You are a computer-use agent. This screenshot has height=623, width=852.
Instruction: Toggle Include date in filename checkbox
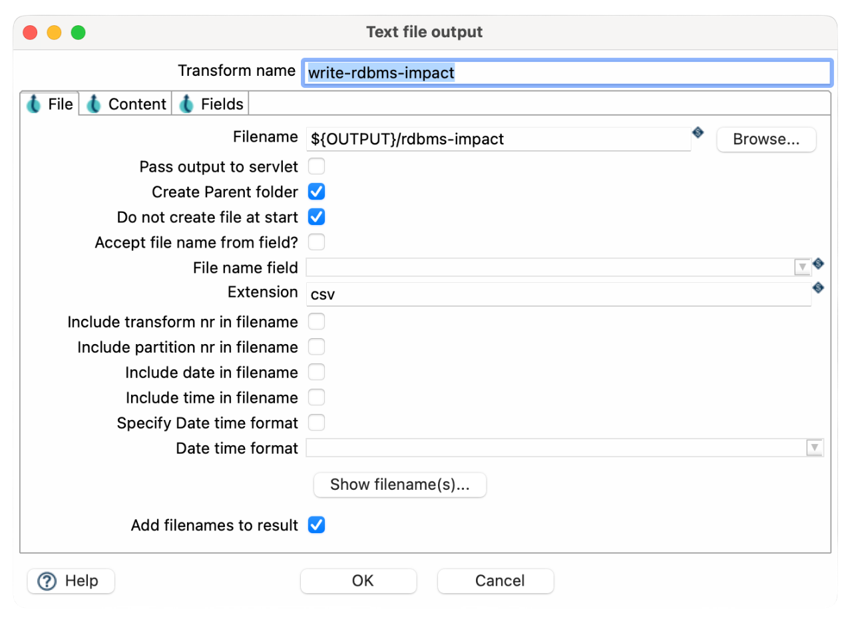[x=316, y=372]
